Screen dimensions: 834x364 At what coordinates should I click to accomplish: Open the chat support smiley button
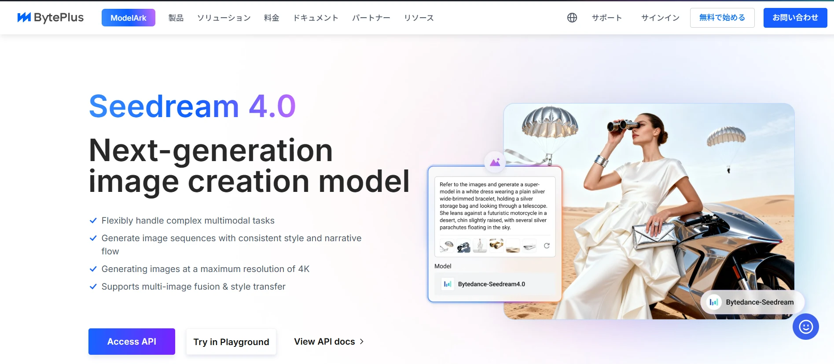click(x=805, y=327)
